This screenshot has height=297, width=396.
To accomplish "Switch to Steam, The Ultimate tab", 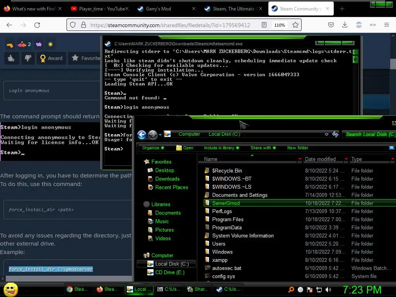I will pyautogui.click(x=234, y=9).
